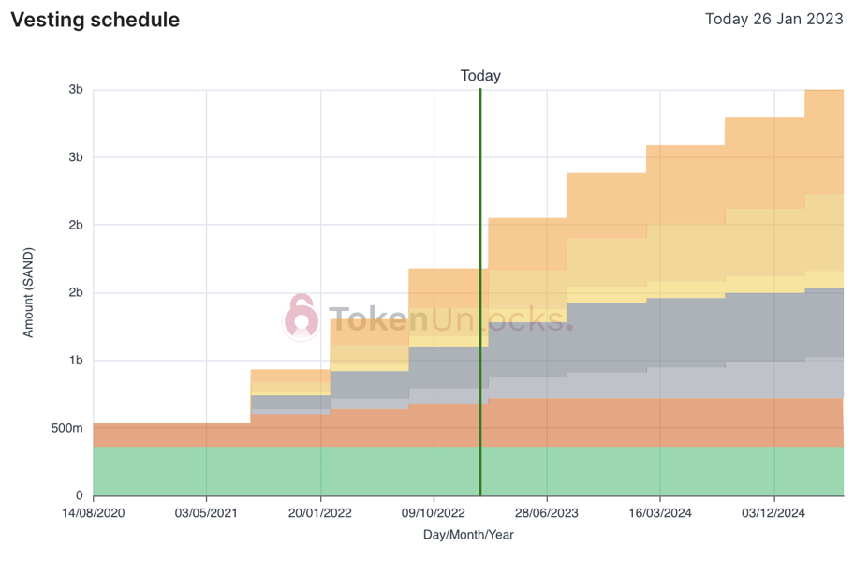
Task: Click the 03/12/2024 x-axis date label
Action: tap(774, 513)
